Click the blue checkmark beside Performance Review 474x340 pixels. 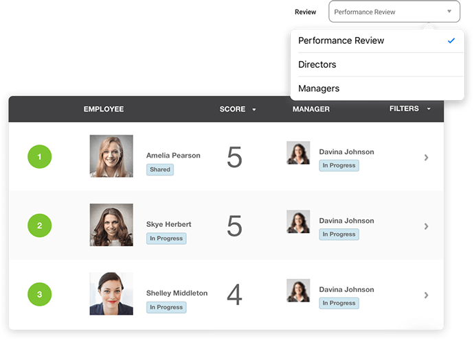tap(451, 40)
